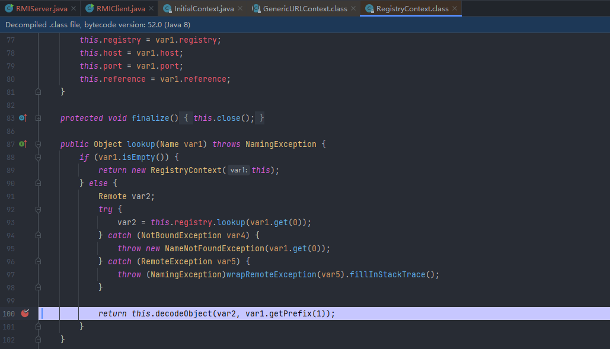Viewport: 610px width, 349px height.
Task: Close the RMIServer.java tab
Action: [74, 8]
